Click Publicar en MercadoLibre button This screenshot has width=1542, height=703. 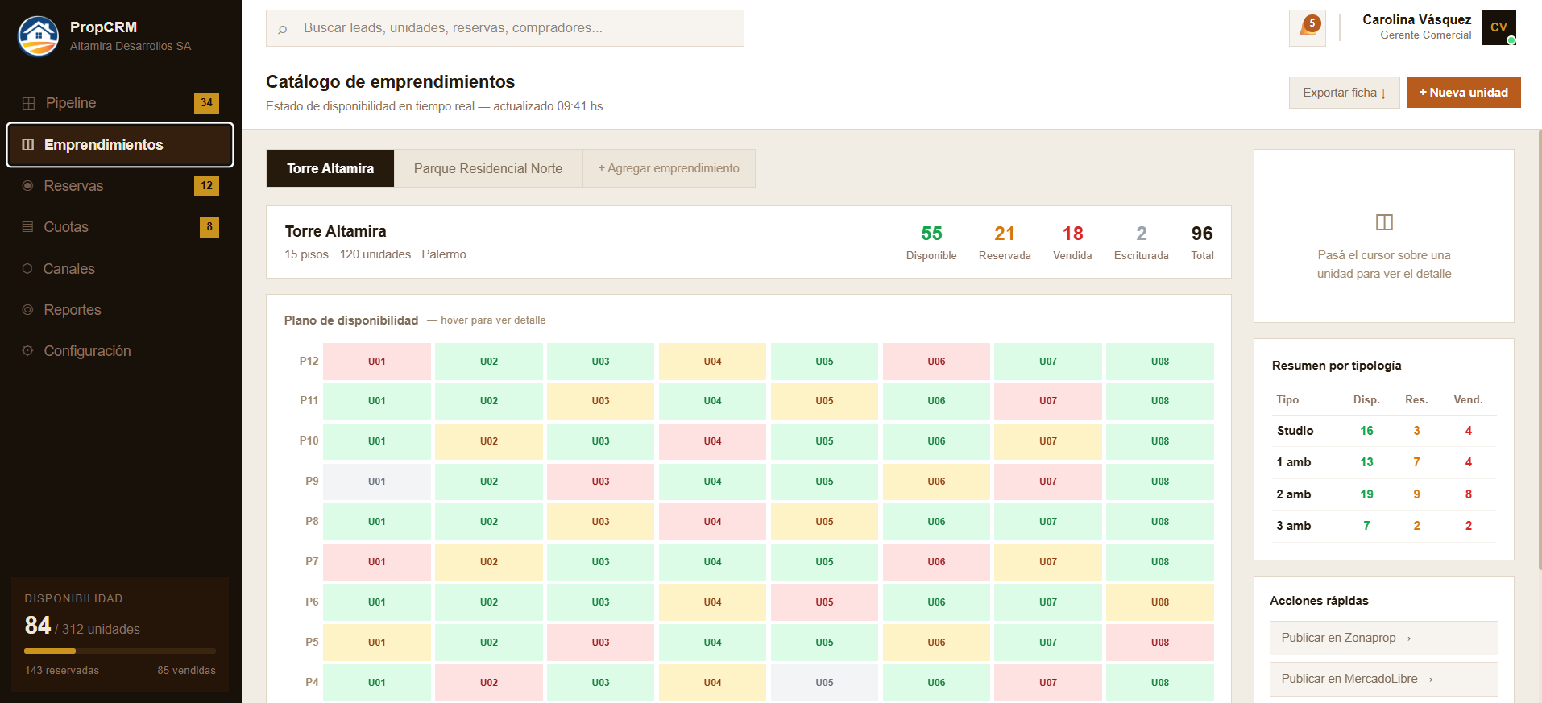point(1382,679)
